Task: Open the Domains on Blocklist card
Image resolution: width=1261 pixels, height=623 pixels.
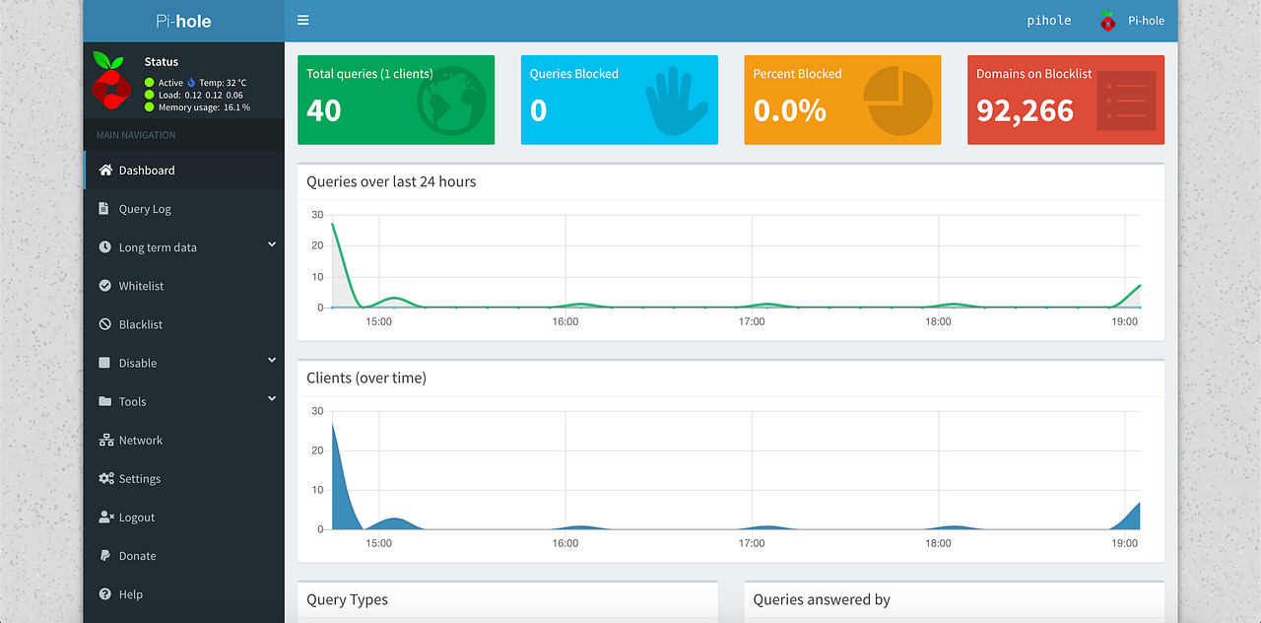Action: (1065, 100)
